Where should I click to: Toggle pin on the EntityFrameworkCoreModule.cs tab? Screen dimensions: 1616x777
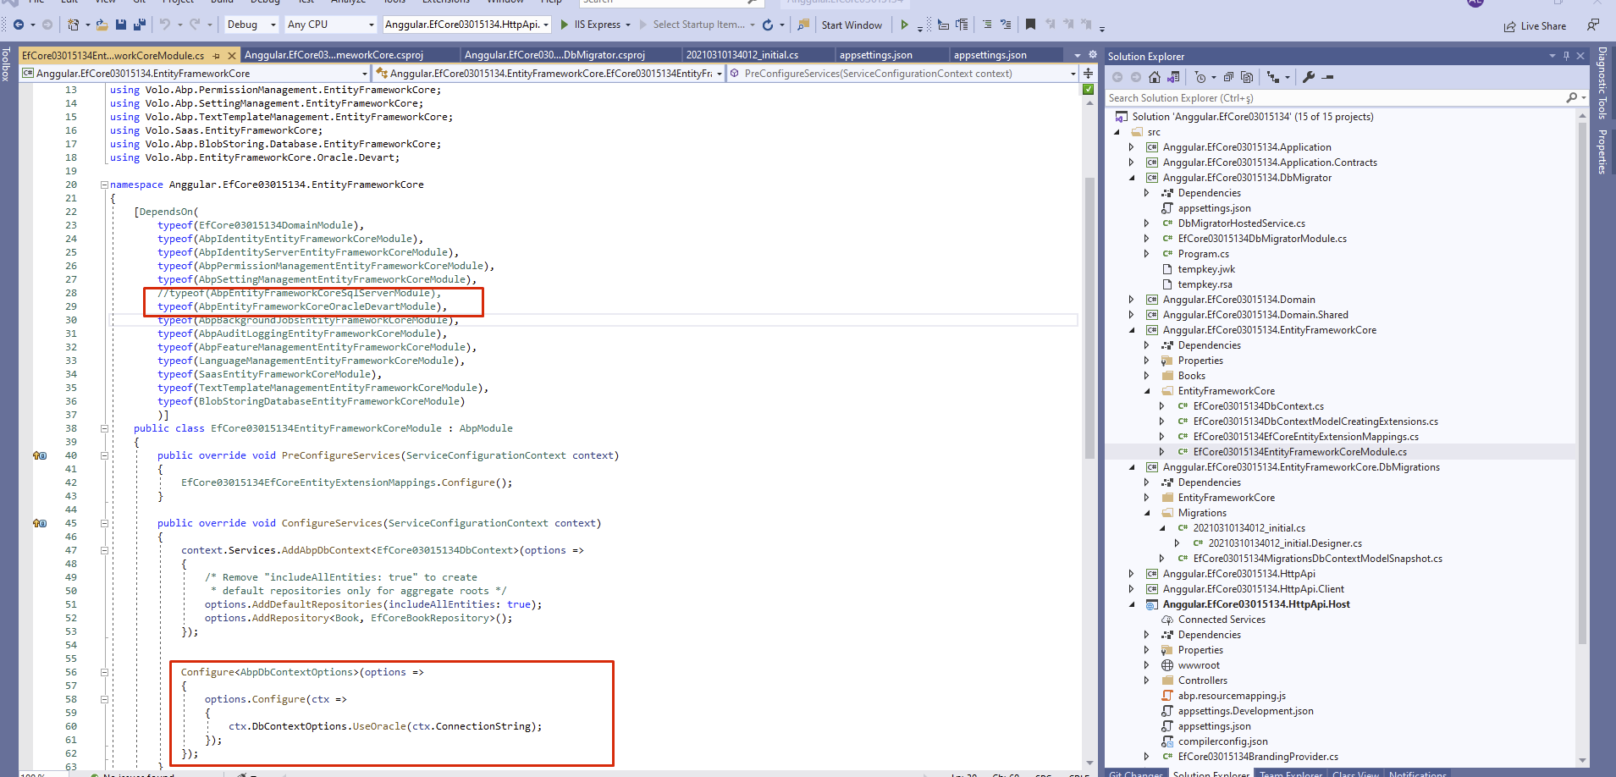pos(217,56)
